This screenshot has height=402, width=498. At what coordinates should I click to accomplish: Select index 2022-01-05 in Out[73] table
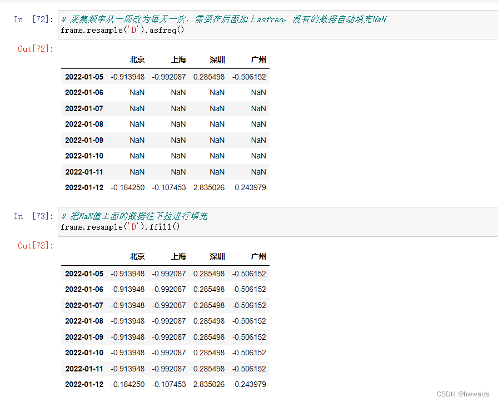click(x=84, y=274)
